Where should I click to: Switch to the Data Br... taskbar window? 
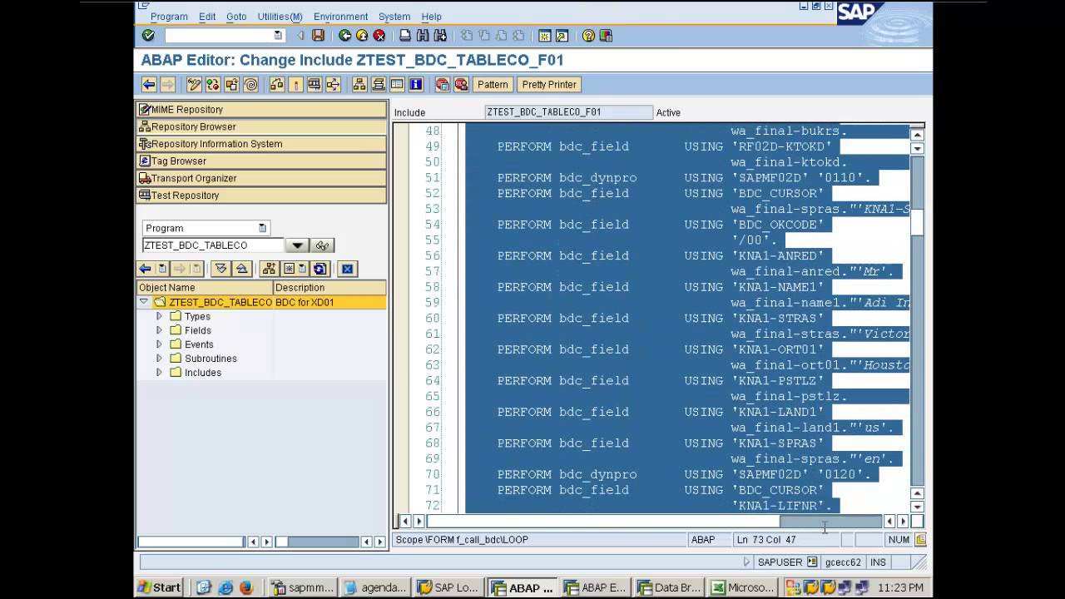pos(669,587)
